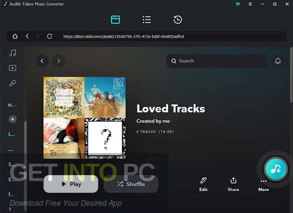Image resolution: width=293 pixels, height=213 pixels.
Task: Open the hamburger menu in title bar
Action: (250, 4)
